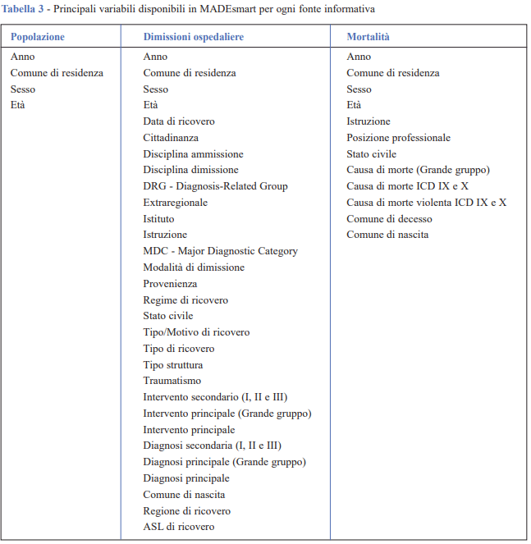
Task: Click Diagnosi principale (Grande gruppo) text
Action: click(x=224, y=462)
